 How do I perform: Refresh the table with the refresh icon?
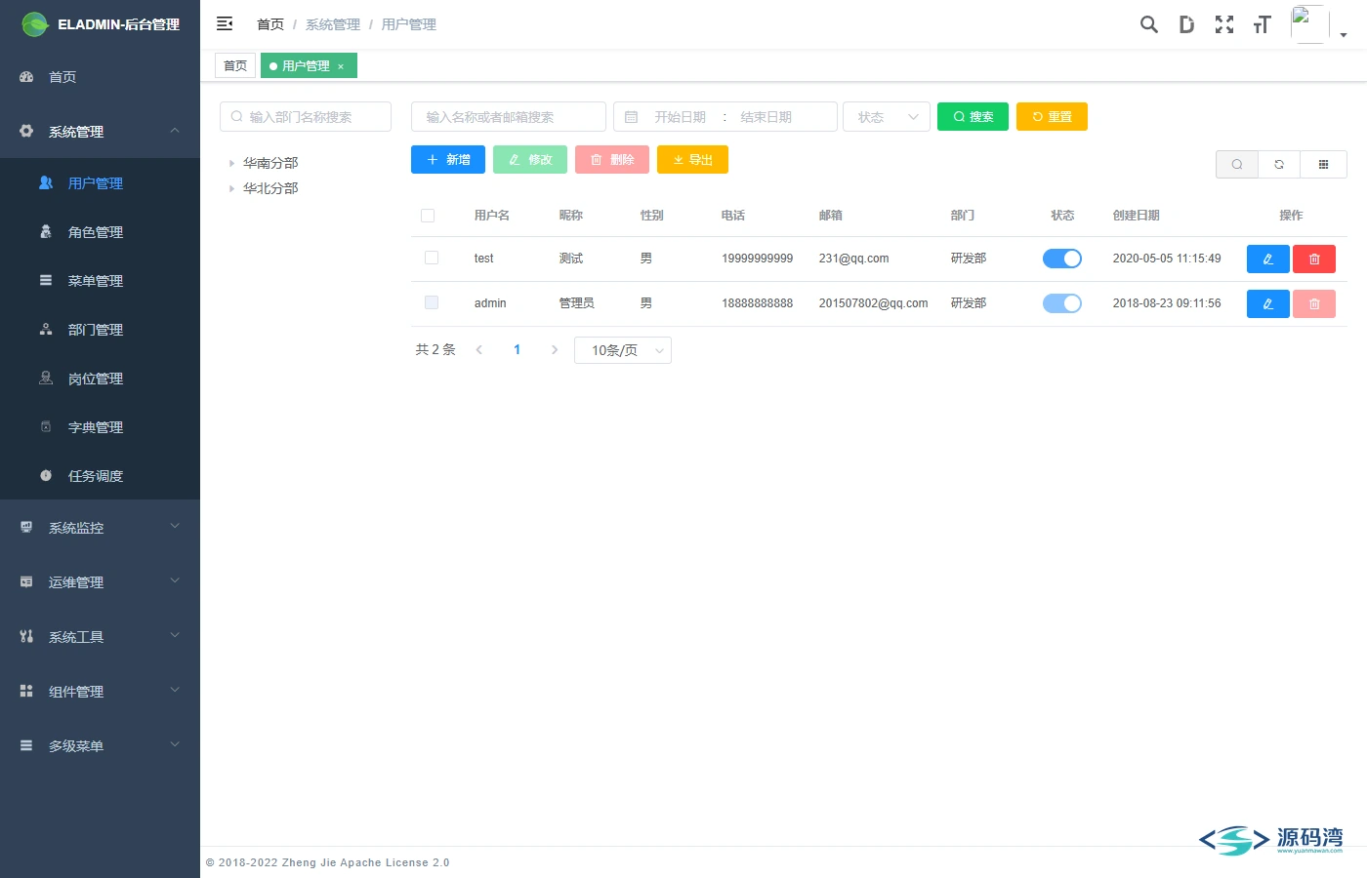(x=1279, y=165)
